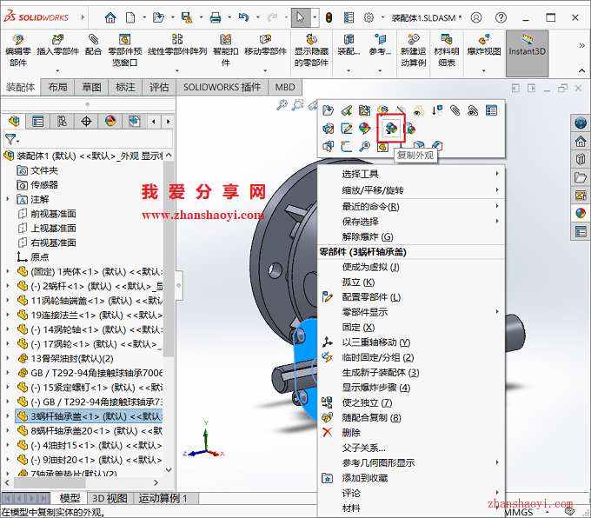The image size is (591, 518).
Task: Open 选择工具 submenu in context menu
Action: point(411,174)
